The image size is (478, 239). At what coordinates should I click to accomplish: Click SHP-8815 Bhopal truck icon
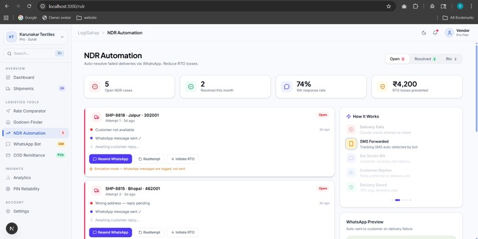[x=97, y=190]
